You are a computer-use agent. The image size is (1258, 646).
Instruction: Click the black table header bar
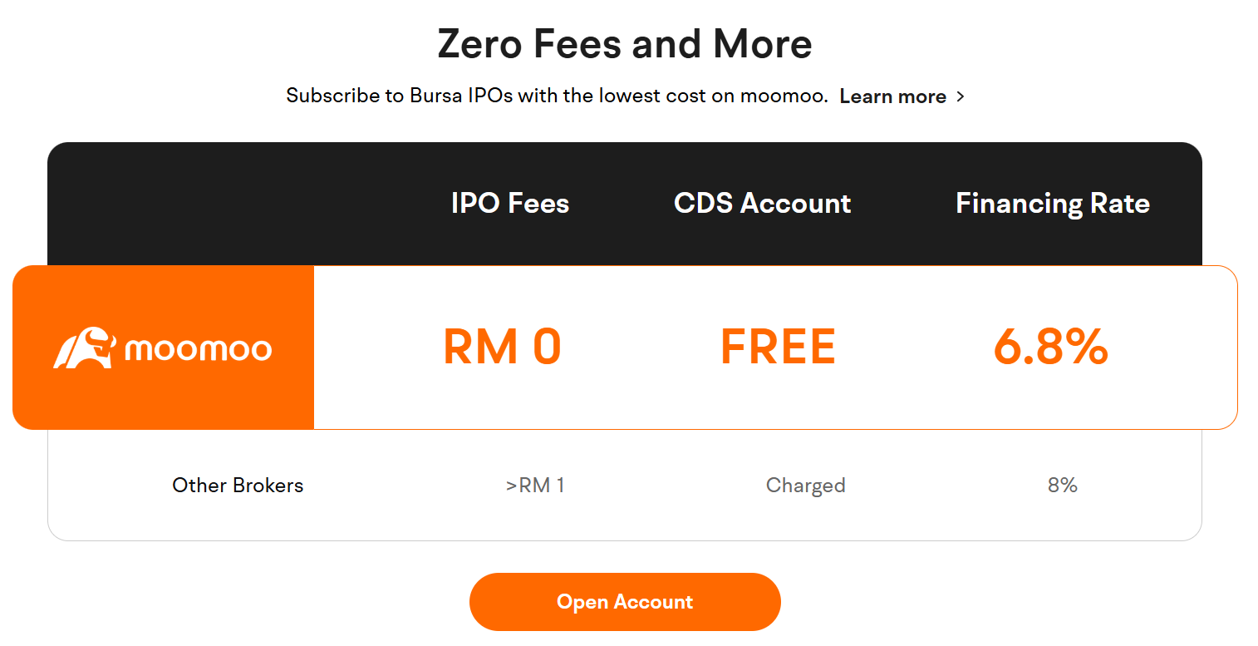coord(625,204)
